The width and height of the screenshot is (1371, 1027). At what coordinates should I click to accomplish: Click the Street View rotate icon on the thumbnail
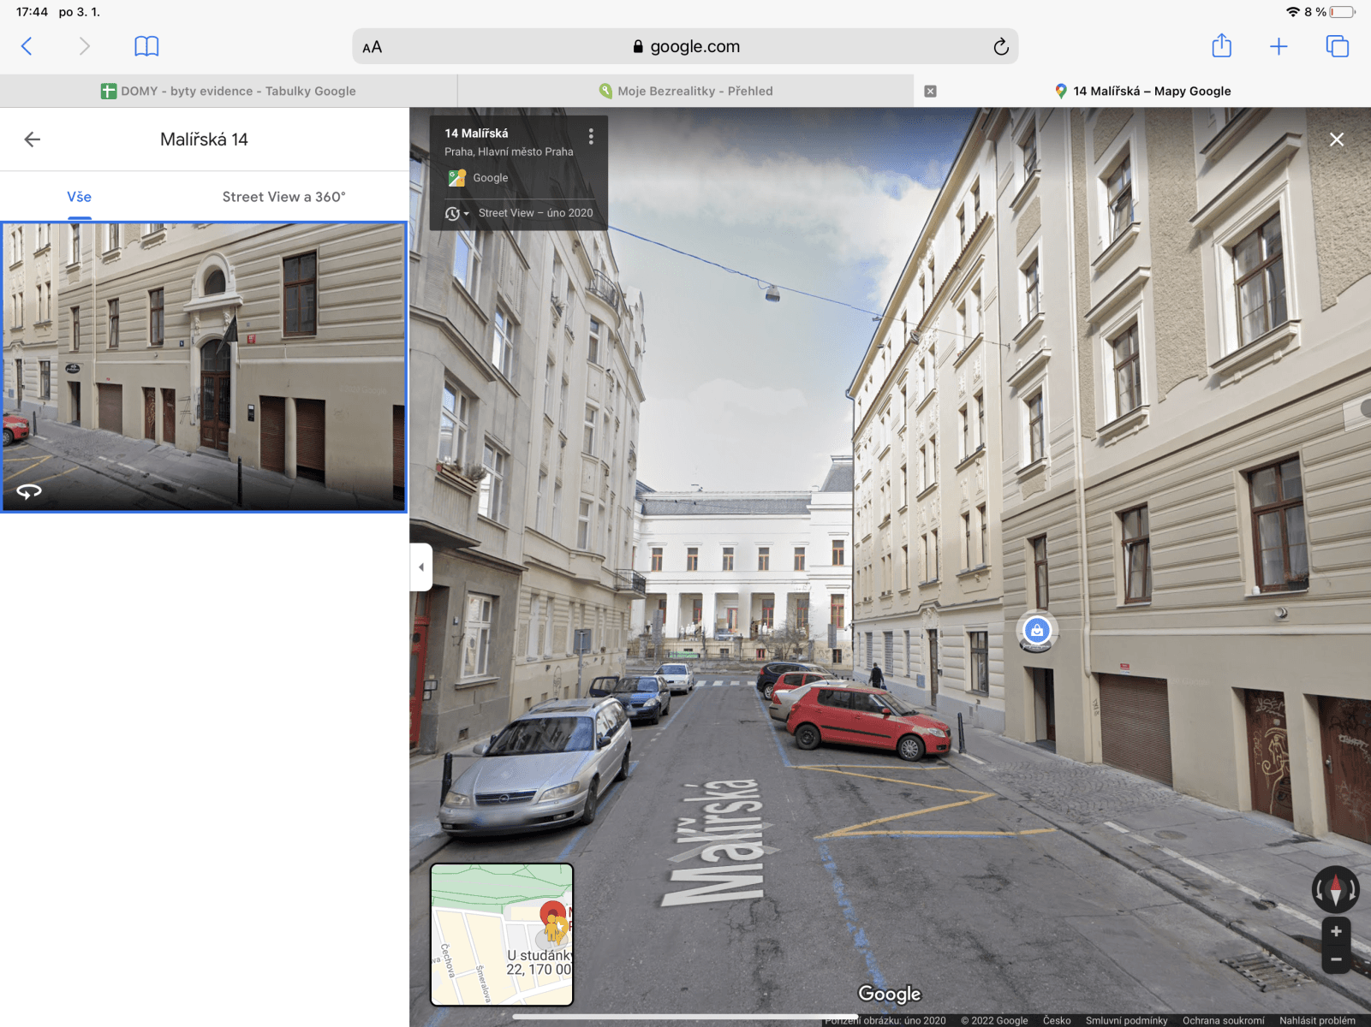[x=28, y=490]
